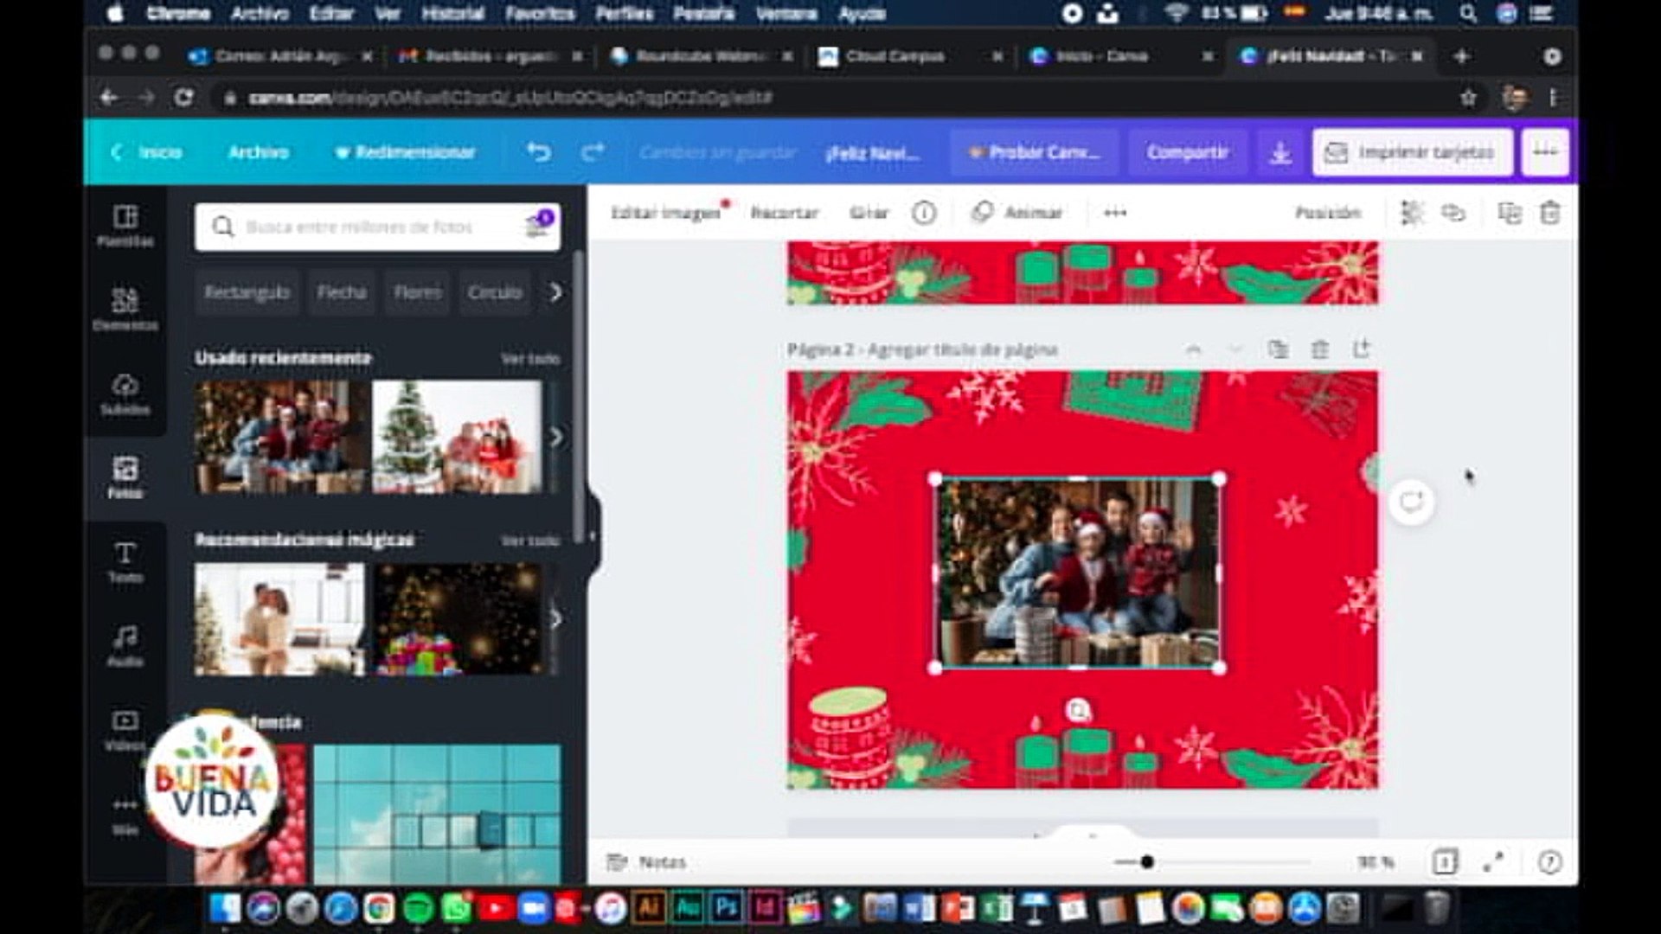This screenshot has width=1661, height=934.
Task: Click Ver todo next to Recomendaciones mágicas
Action: pyautogui.click(x=531, y=538)
